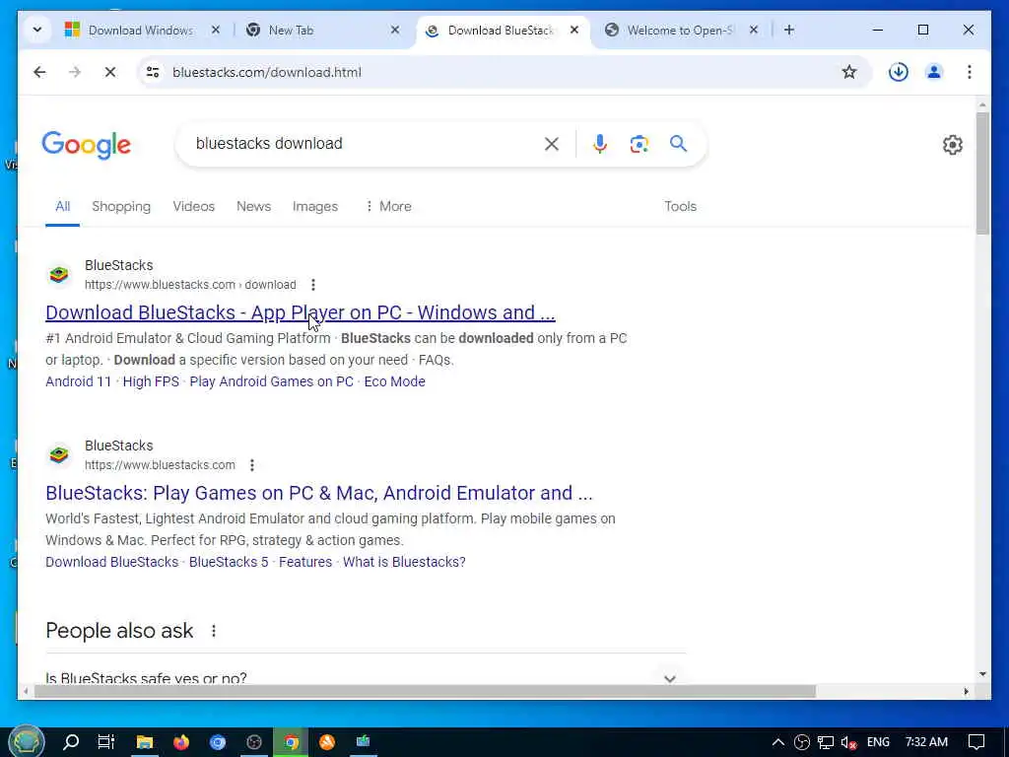
Task: Expand Is BlueStacks safe question
Action: point(365,678)
